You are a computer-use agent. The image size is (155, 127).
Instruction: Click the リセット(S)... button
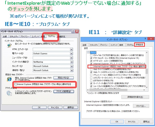point(141,106)
